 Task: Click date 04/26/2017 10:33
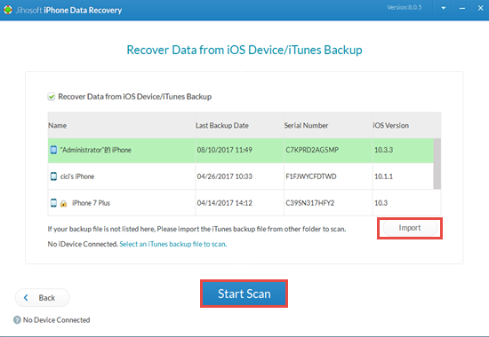[225, 176]
